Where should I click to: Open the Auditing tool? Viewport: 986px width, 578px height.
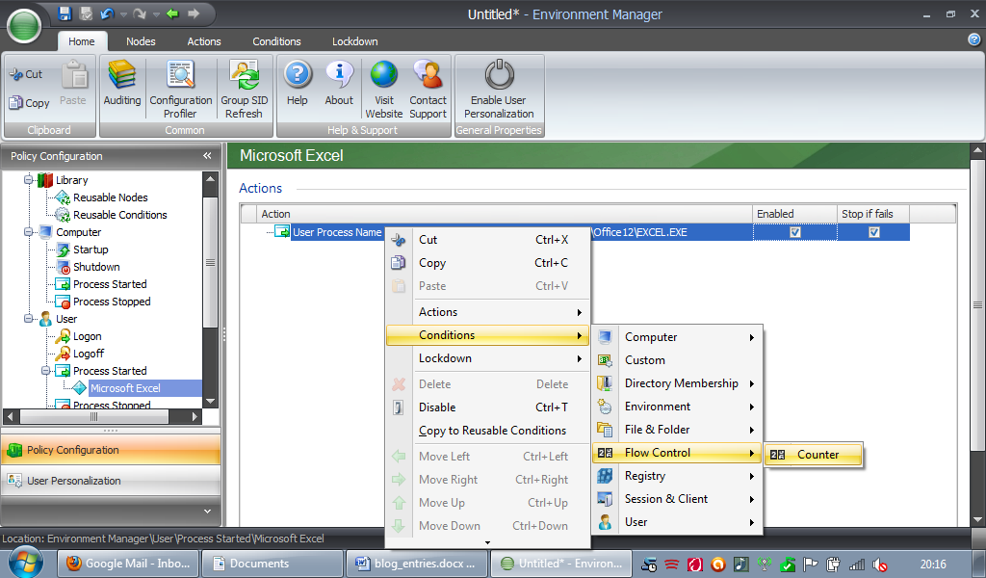(122, 84)
